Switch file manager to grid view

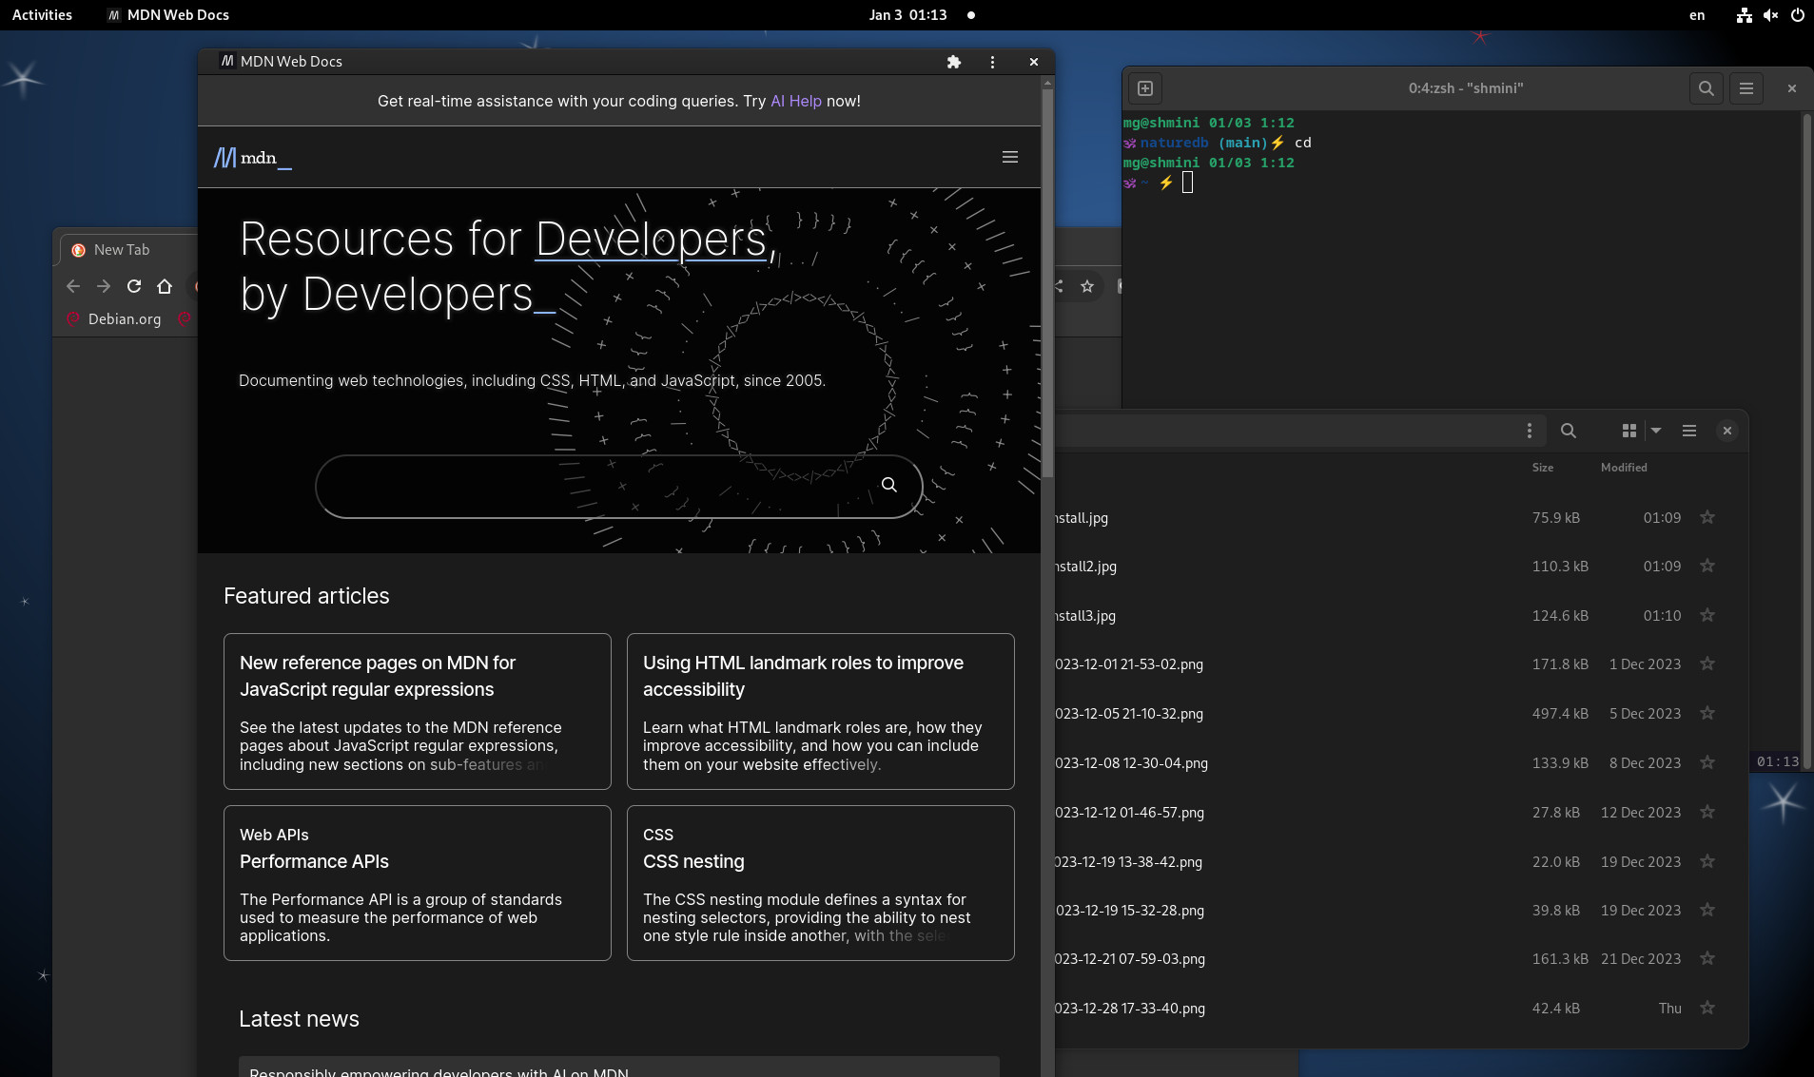[1629, 431]
